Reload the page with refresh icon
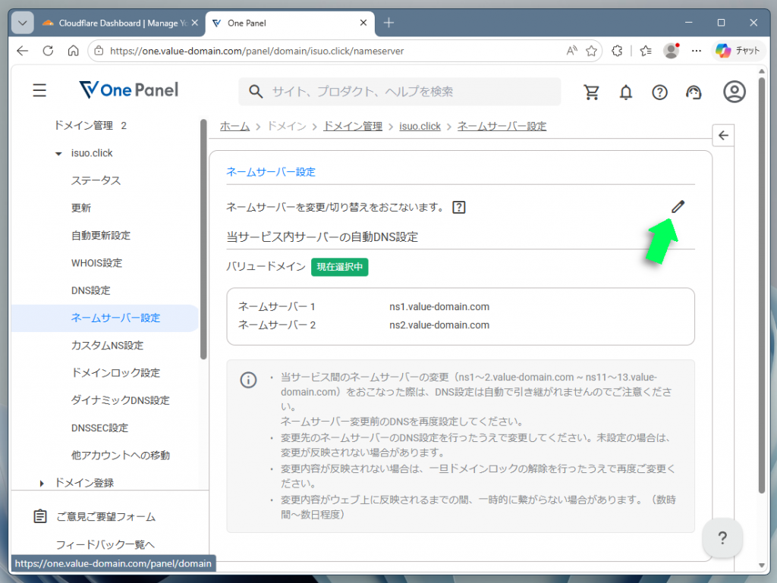Viewport: 777px width, 583px height. [x=48, y=51]
